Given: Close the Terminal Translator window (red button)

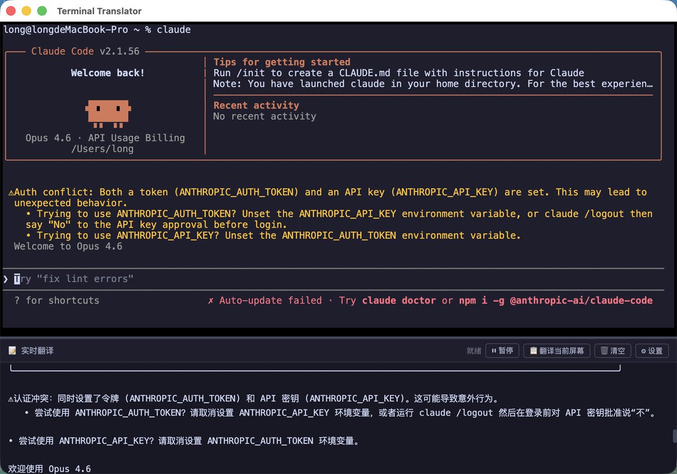Looking at the screenshot, I should point(10,11).
